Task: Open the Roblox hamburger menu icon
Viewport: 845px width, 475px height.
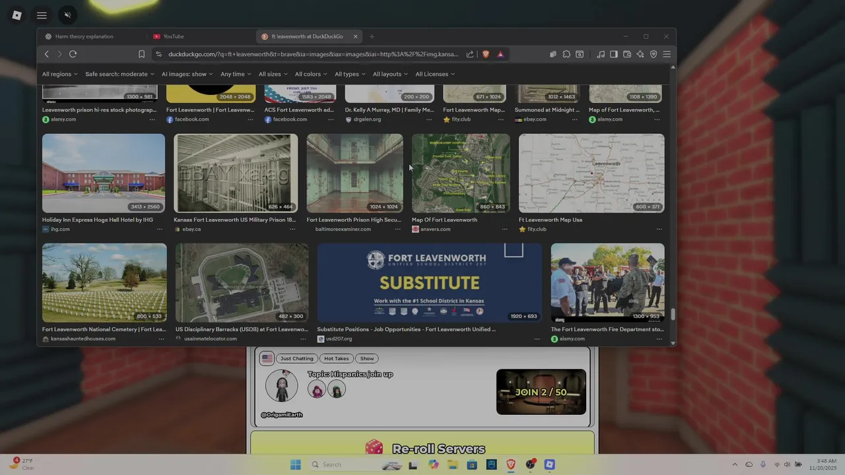Action: pyautogui.click(x=42, y=15)
